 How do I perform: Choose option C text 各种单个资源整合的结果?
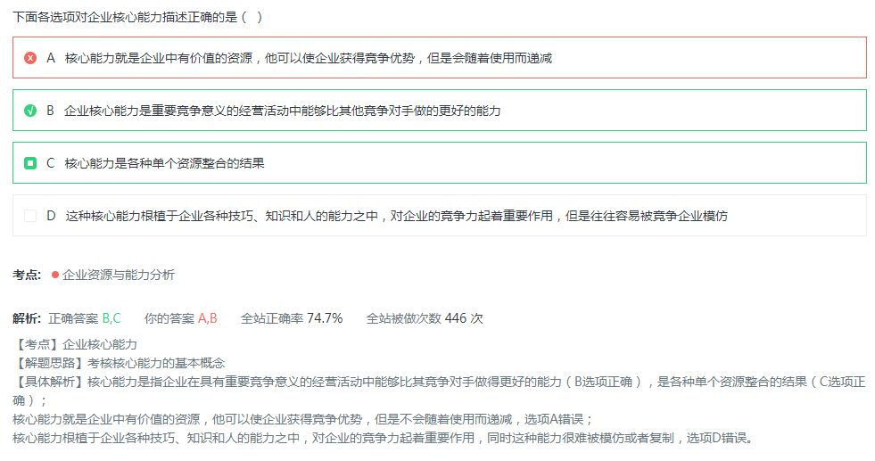tap(165, 163)
